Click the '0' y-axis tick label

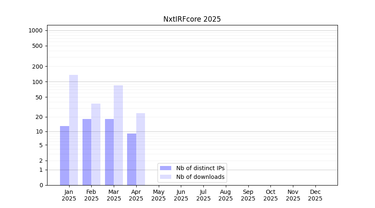click(41, 185)
